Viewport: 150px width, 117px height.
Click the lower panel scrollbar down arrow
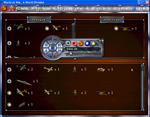click(142, 109)
